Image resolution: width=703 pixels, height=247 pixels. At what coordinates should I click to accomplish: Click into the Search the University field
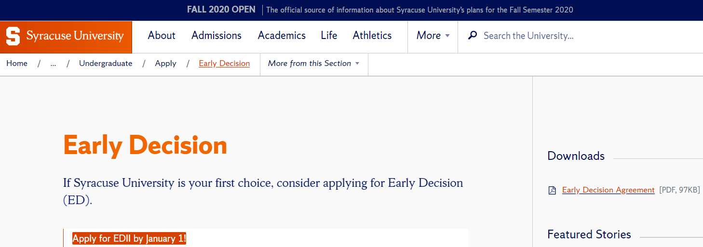579,36
